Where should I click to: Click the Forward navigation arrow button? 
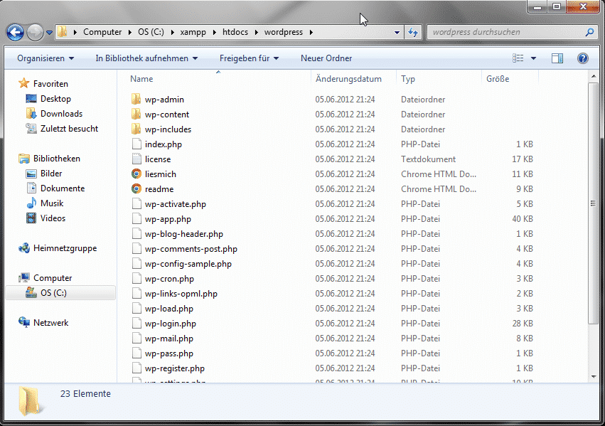(x=35, y=33)
